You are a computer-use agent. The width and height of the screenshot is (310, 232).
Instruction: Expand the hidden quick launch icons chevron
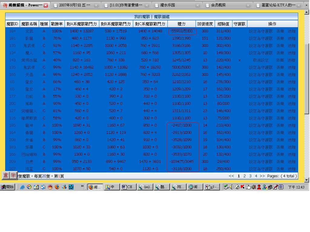point(82,187)
